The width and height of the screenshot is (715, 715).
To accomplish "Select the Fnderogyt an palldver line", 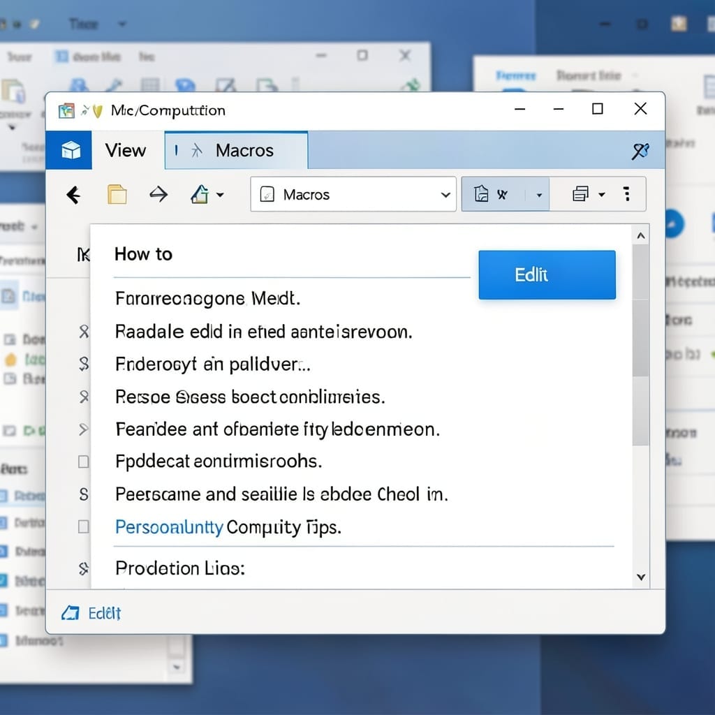I will coord(212,364).
